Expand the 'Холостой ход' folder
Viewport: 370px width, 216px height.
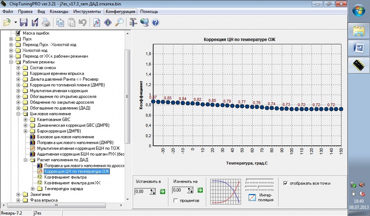coord(11,50)
